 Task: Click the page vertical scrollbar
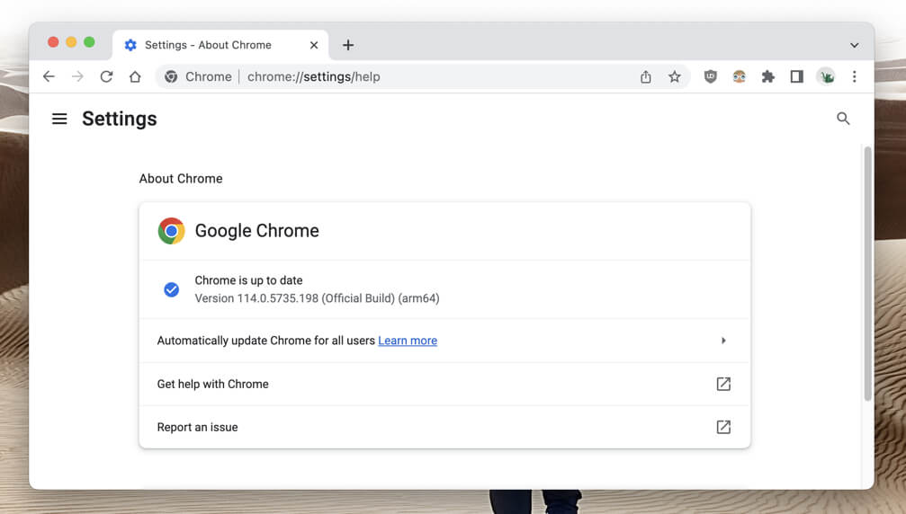867,270
